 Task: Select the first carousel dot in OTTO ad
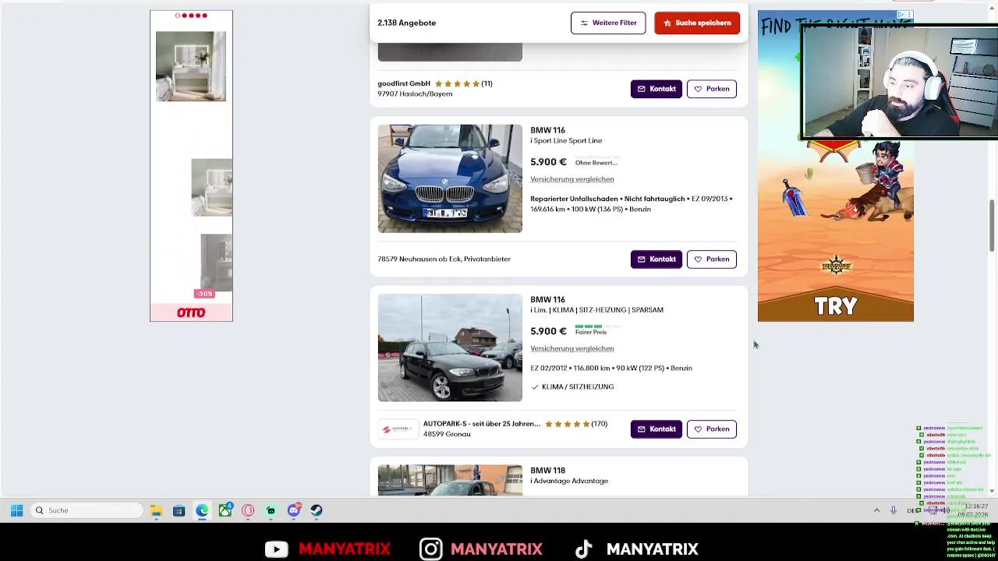178,16
